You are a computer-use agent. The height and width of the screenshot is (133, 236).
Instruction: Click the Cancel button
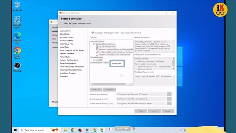168,111
